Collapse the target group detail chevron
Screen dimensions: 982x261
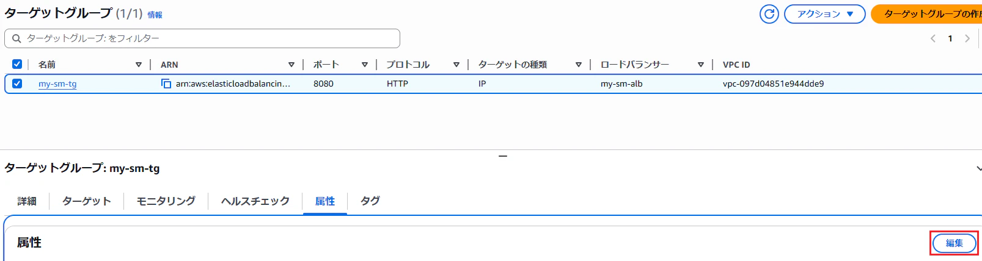(978, 168)
